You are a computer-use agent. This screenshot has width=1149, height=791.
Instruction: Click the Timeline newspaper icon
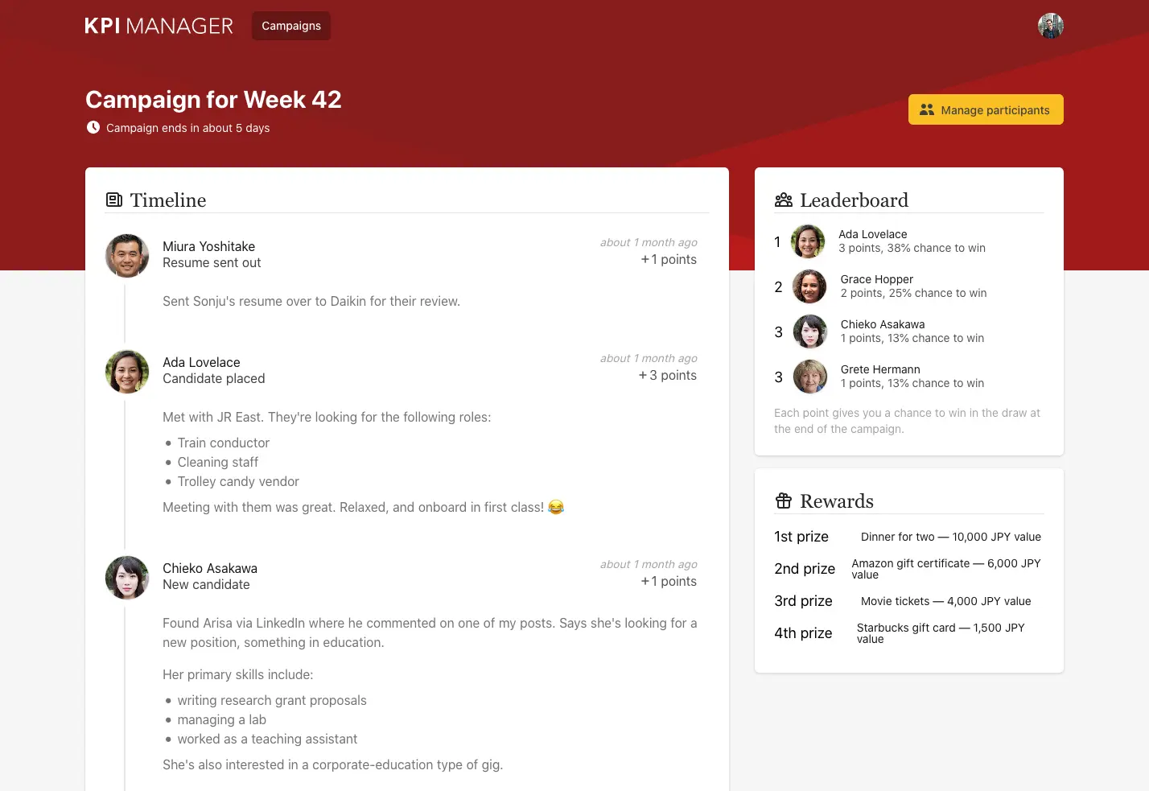[114, 200]
